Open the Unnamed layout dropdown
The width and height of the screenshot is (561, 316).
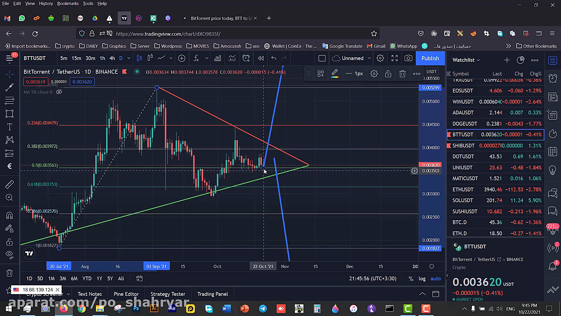click(x=369, y=58)
